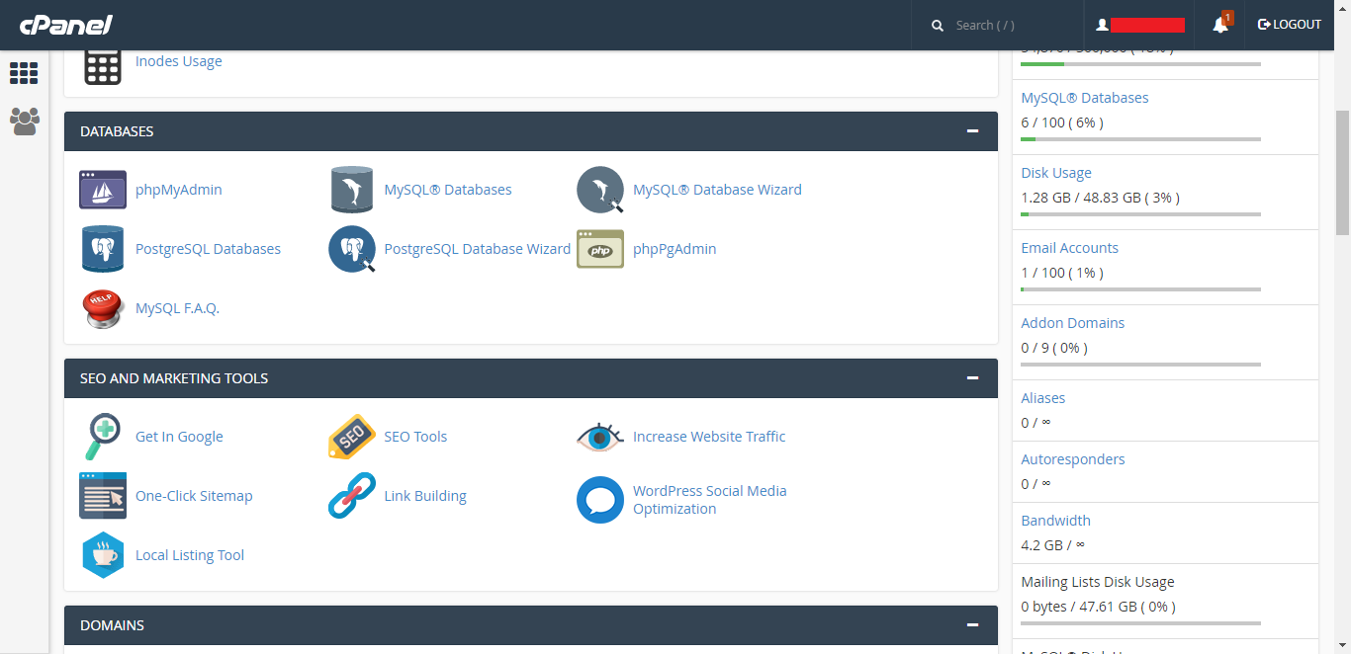Screen dimensions: 1351x654
Task: Collapse the SEO and Marketing Tools section
Action: [x=972, y=378]
